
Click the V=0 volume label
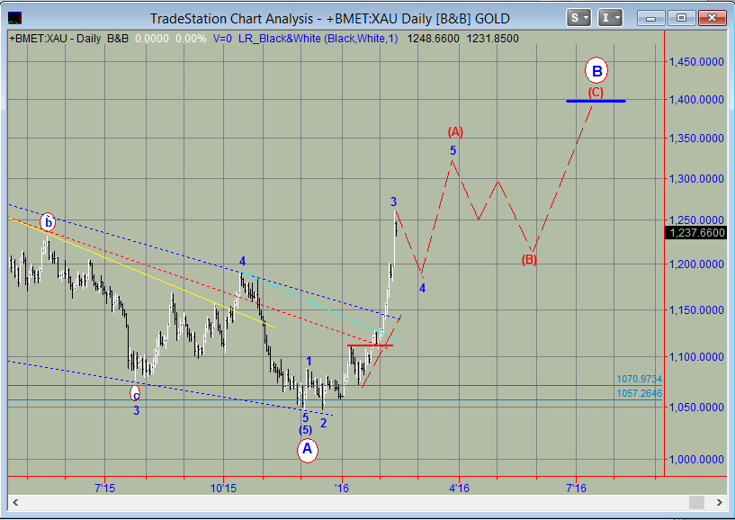click(222, 39)
